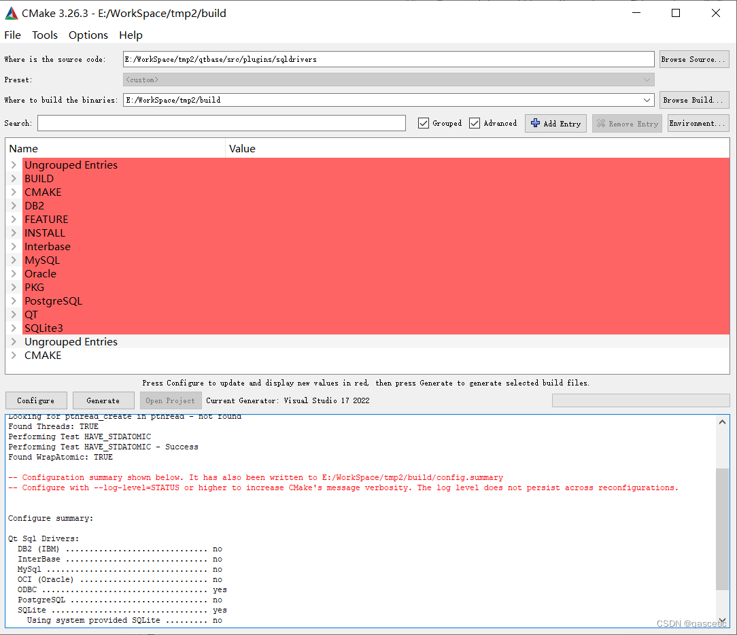
Task: Expand the red CMAKE group
Action: pyautogui.click(x=14, y=192)
